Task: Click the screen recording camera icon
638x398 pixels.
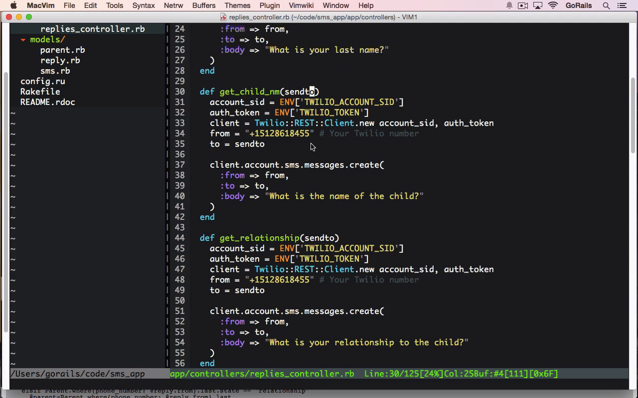Action: tap(523, 5)
